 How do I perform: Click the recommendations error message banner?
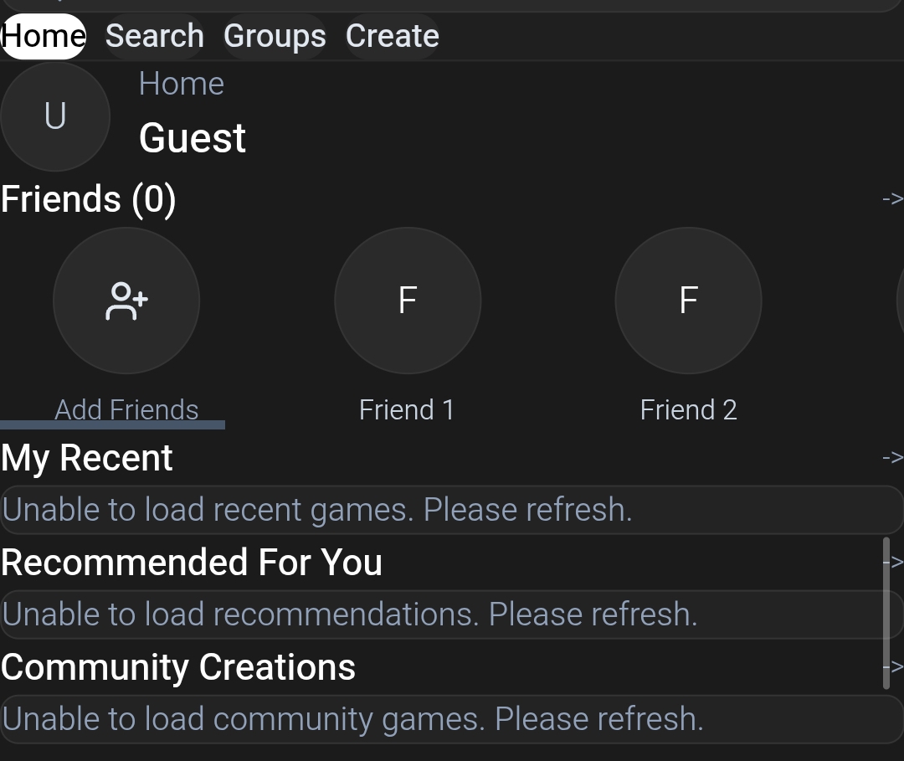[452, 614]
